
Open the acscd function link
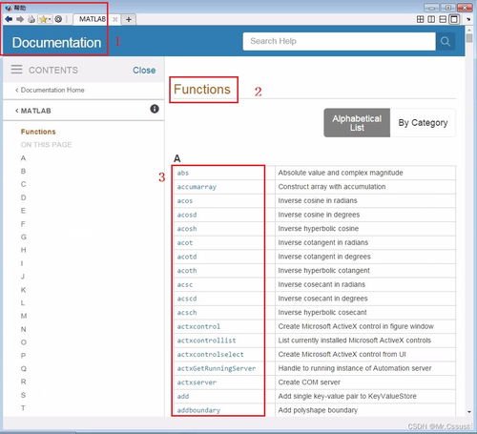[187, 299]
